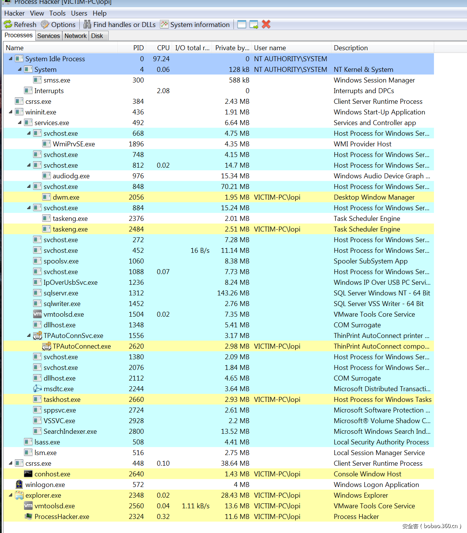Click the winlogon.exe process icon
The image size is (467, 533).
pos(19,484)
